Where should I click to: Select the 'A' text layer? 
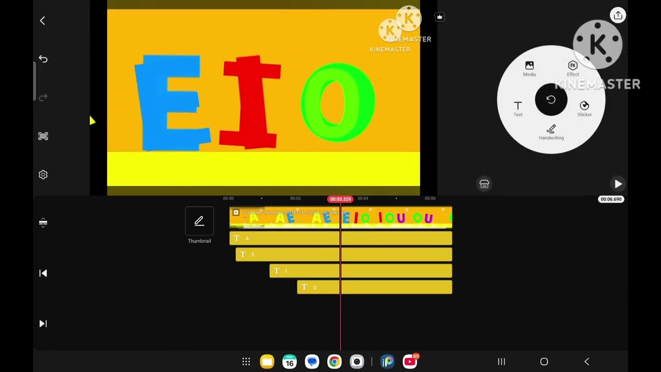[x=341, y=238]
